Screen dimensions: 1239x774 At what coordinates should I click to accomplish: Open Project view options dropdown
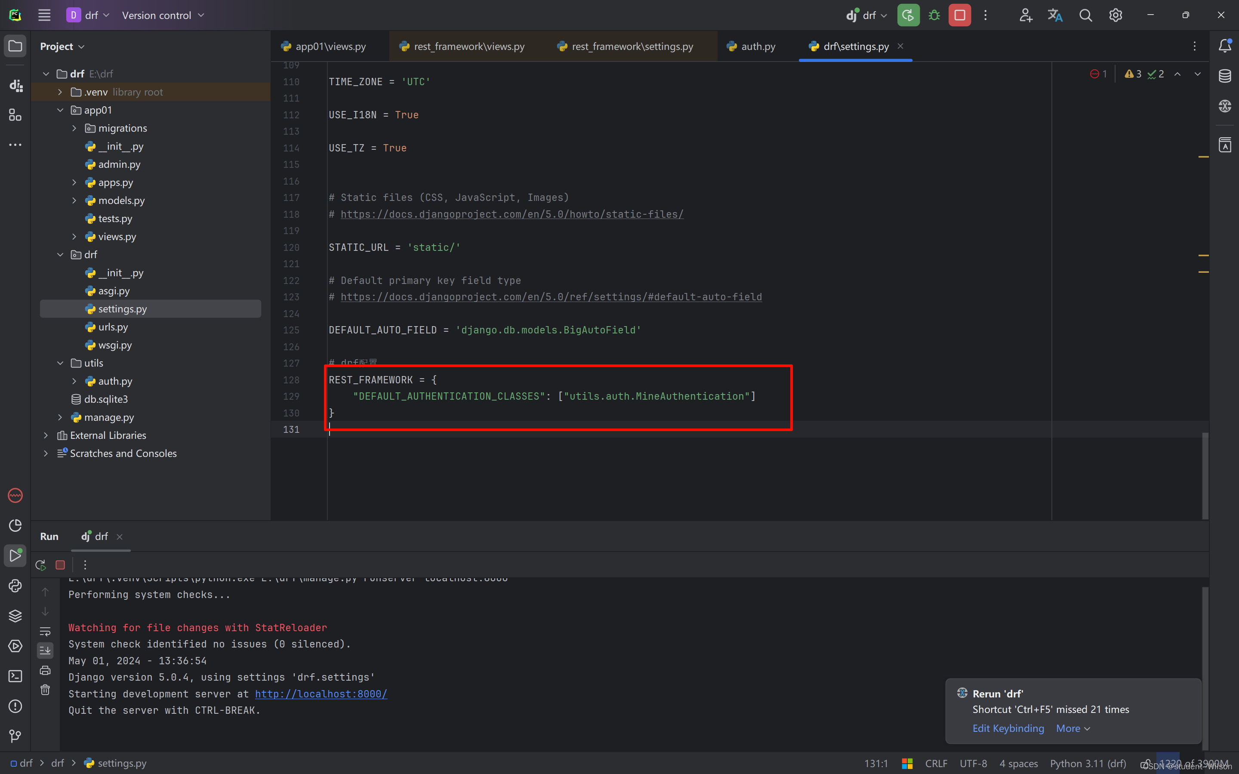pyautogui.click(x=62, y=46)
